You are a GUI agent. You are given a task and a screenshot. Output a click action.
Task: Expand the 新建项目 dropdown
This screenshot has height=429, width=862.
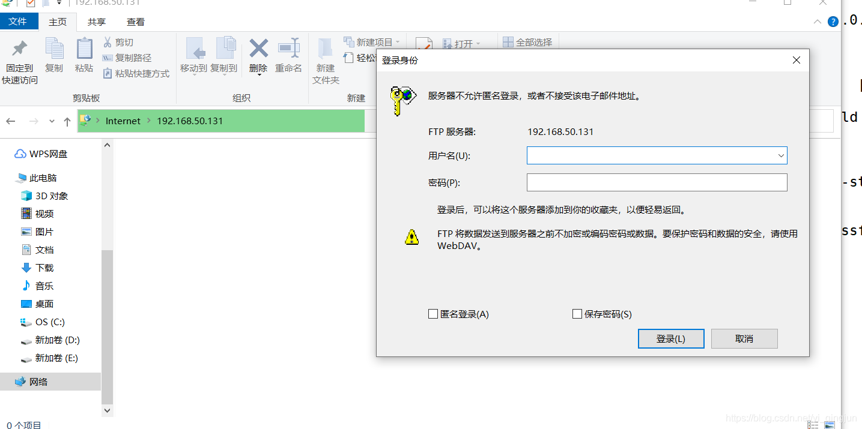point(397,41)
